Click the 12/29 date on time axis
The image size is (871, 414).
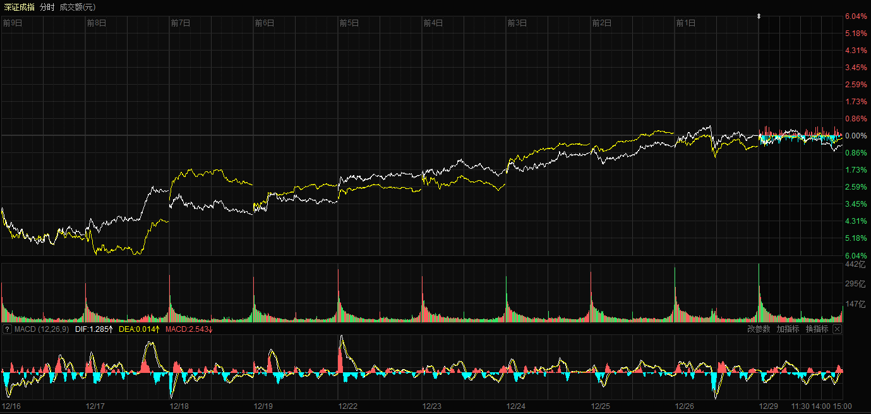point(769,406)
